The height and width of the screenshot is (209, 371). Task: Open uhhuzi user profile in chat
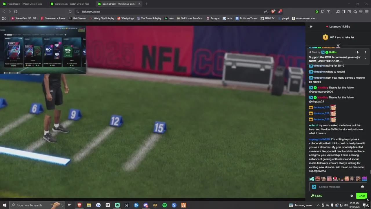point(313,125)
